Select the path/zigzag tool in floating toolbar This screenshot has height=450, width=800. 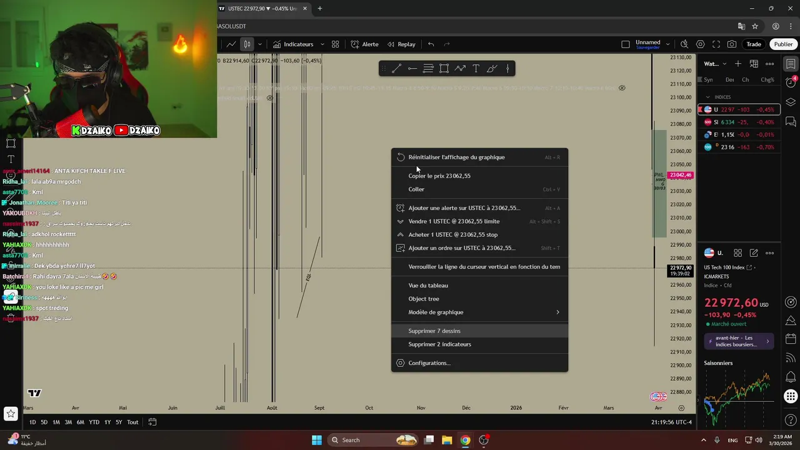click(x=460, y=69)
